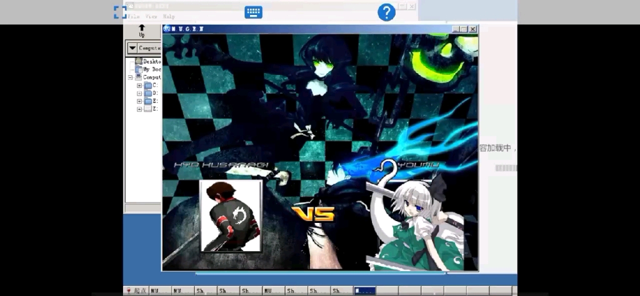
Task: Click the Start button on taskbar
Action: tap(136, 291)
